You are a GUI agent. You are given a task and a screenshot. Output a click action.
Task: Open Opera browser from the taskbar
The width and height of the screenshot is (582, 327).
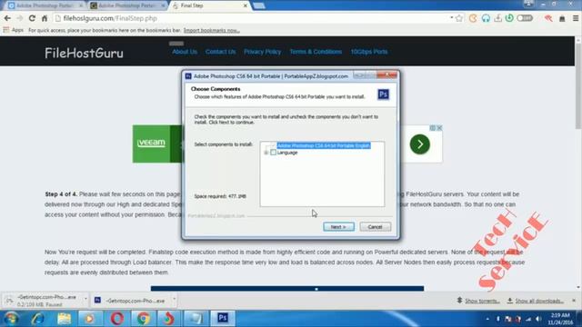click(116, 319)
